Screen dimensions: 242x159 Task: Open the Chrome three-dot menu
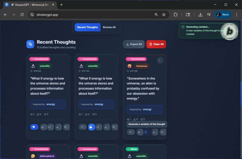(237, 15)
